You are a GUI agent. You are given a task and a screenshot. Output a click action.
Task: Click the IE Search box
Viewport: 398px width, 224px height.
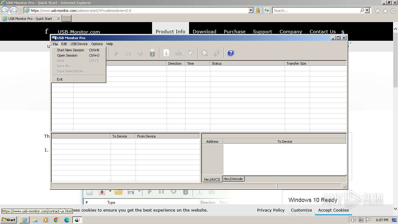(316, 11)
